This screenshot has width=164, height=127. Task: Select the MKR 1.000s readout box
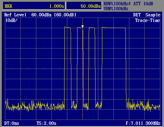[x=34, y=6]
